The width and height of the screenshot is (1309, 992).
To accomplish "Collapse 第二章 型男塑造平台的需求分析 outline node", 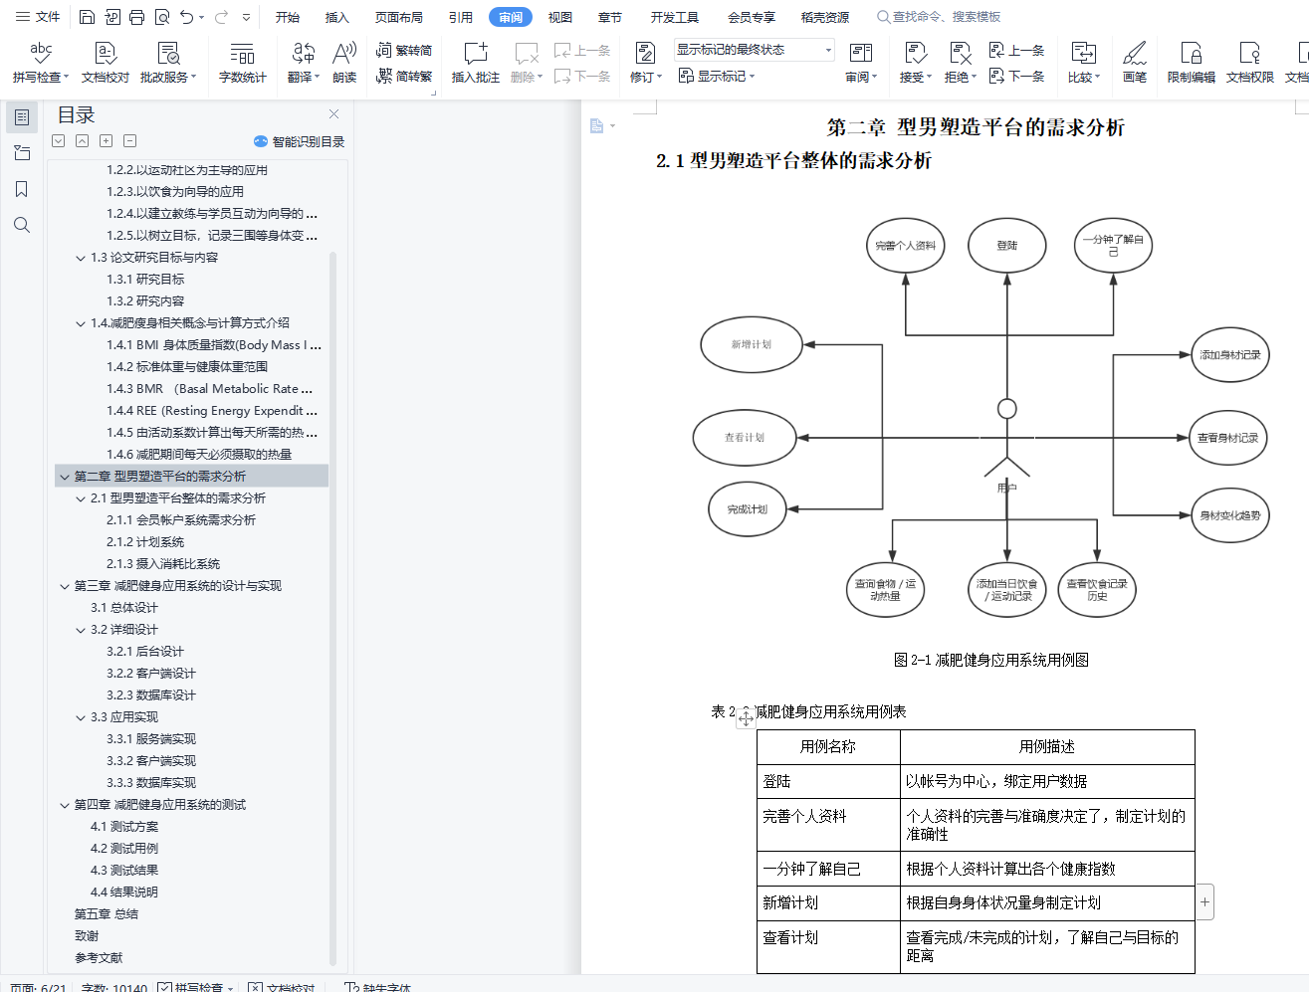I will pos(65,477).
